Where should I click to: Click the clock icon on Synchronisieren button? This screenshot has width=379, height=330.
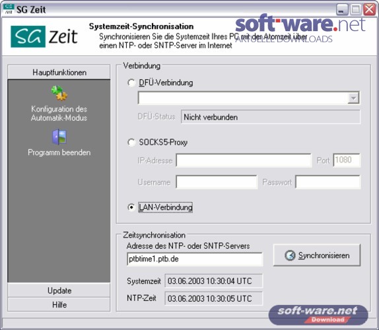click(x=290, y=255)
